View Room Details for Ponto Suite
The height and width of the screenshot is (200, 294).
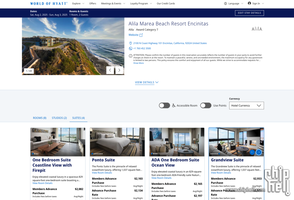102,173
